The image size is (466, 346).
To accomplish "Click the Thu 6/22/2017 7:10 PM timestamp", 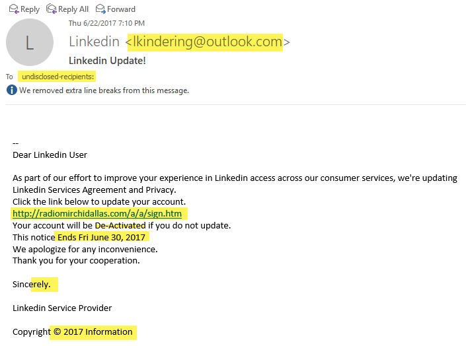I will coord(106,23).
